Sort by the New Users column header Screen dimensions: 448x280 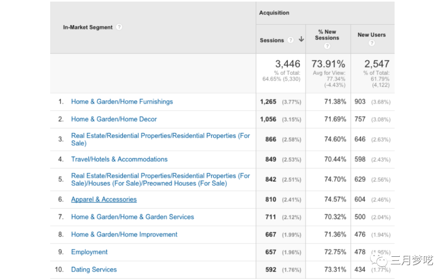pos(372,35)
